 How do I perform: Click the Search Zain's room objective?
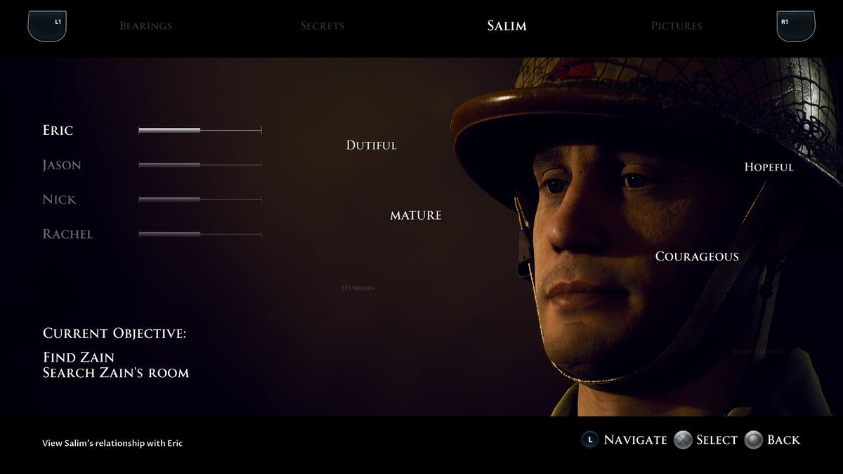[x=116, y=373]
